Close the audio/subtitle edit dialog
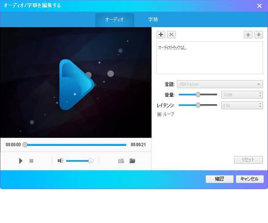 [x=259, y=6]
